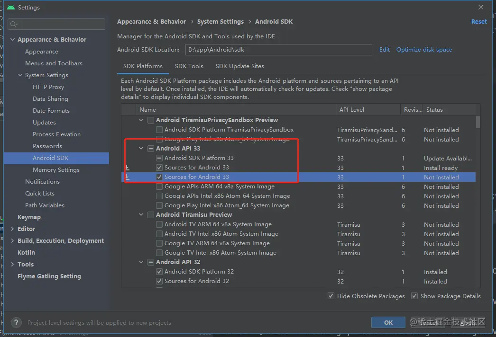Close the Settings dialog with the X
This screenshot has height=337, width=496.
tap(481, 7)
